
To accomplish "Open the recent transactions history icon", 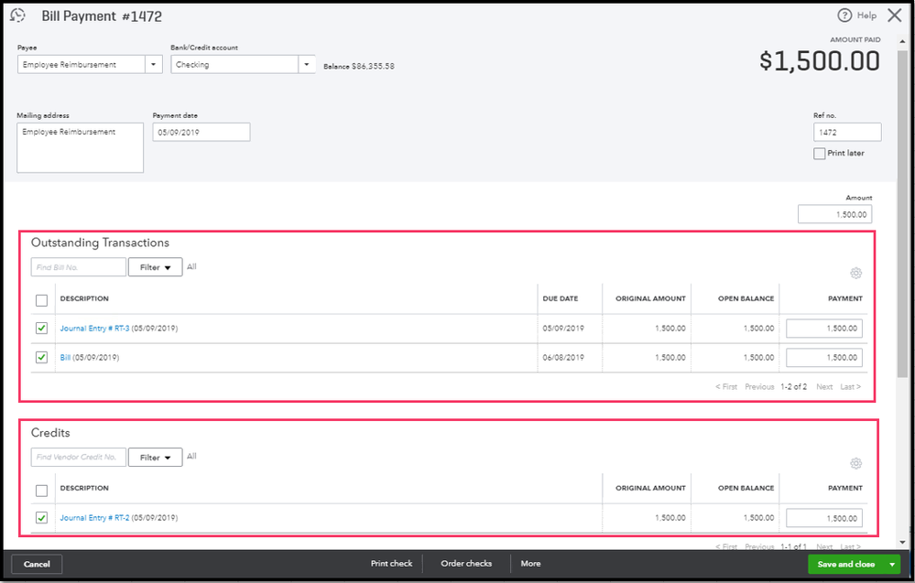I will (17, 16).
